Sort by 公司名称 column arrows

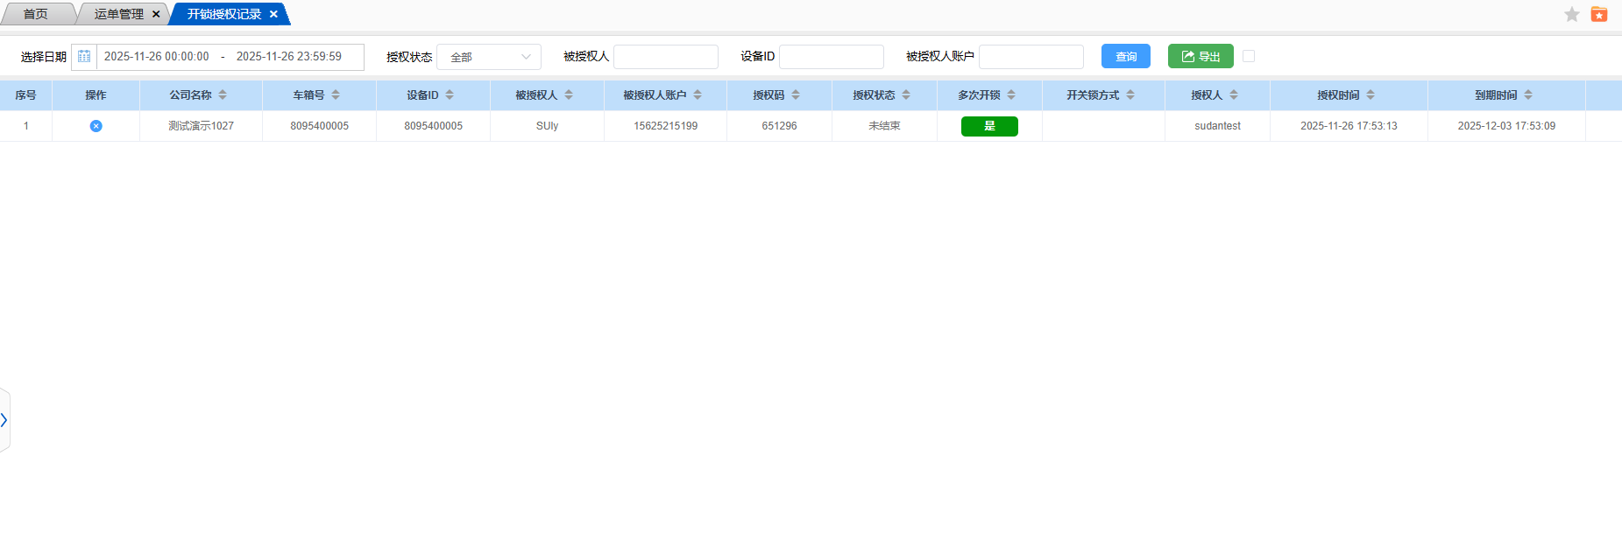pyautogui.click(x=223, y=95)
